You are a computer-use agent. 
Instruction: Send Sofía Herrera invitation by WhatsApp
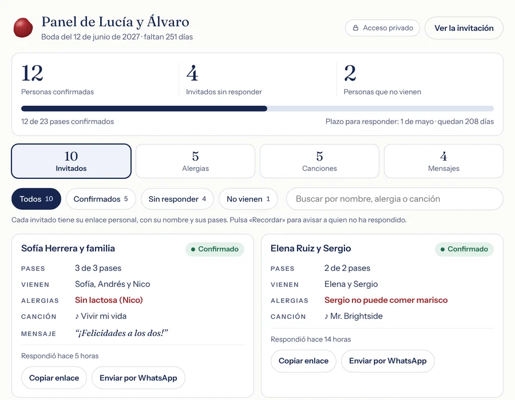click(x=138, y=378)
